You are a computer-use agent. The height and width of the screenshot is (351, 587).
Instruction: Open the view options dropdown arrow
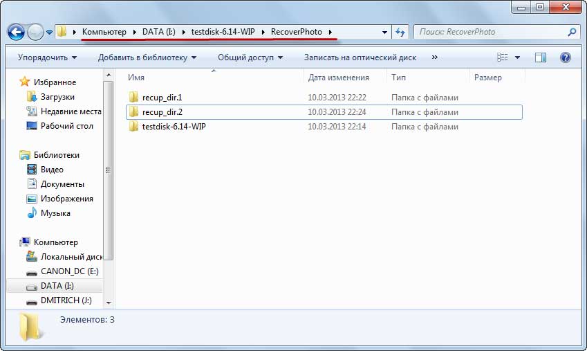(x=517, y=57)
